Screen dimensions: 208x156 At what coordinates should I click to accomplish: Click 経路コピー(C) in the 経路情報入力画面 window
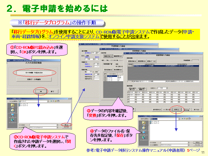(x=151, y=61)
